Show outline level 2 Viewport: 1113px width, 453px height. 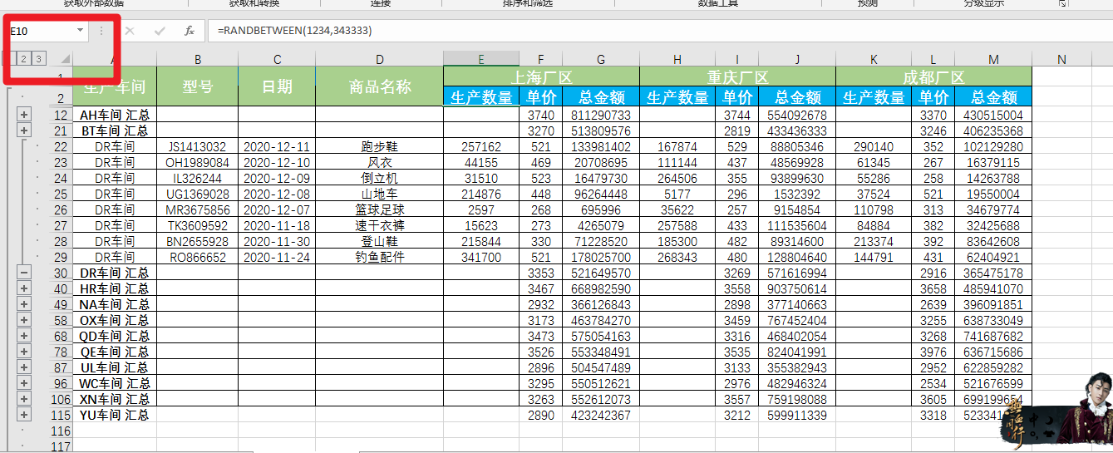pos(23,58)
